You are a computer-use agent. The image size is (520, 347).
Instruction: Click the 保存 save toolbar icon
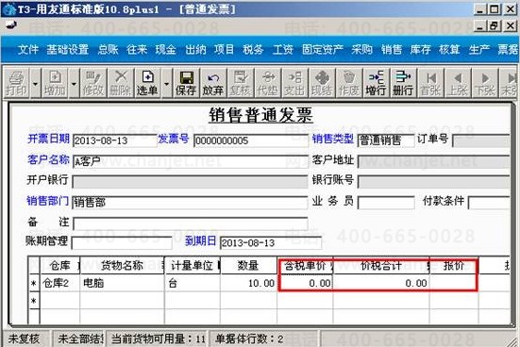186,83
